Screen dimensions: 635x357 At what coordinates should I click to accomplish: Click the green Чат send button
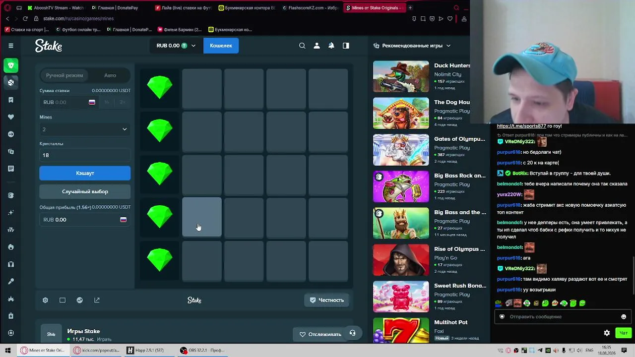623,333
